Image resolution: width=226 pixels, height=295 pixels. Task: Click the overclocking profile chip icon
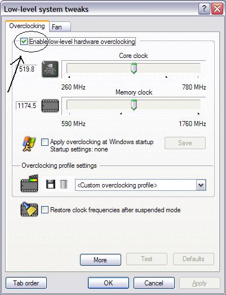click(x=29, y=184)
